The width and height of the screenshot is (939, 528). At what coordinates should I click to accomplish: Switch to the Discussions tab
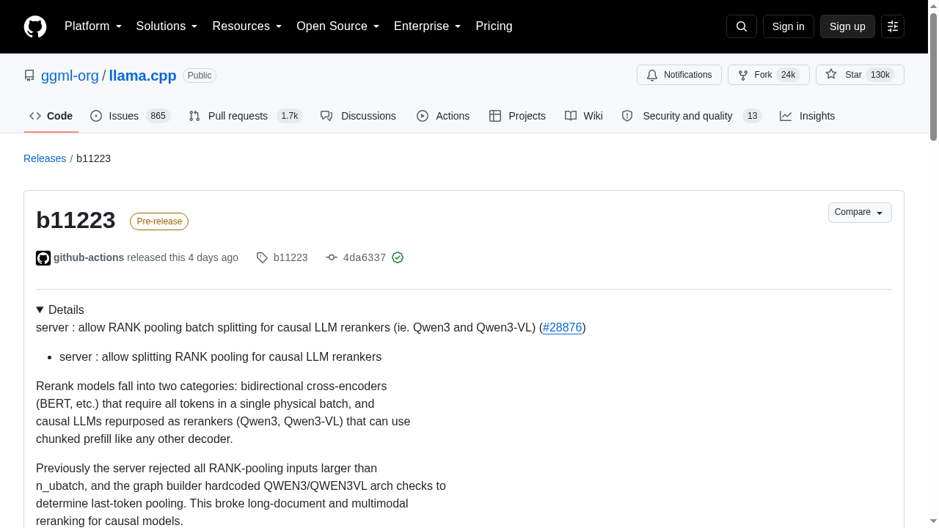point(358,116)
